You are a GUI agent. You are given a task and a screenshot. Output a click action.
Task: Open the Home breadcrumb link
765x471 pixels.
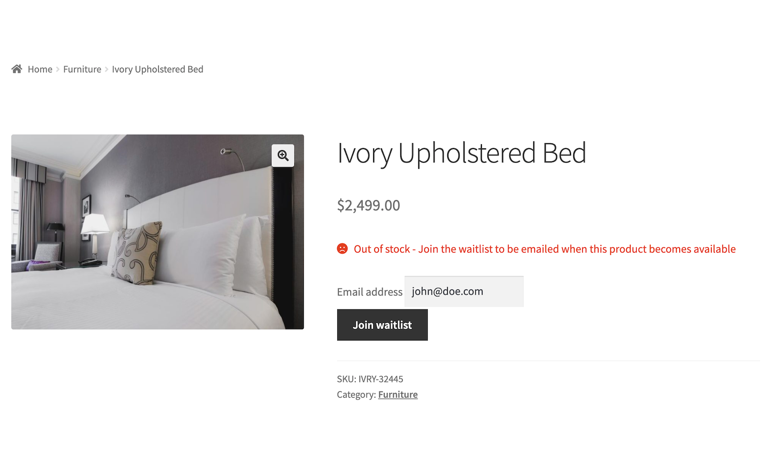(x=40, y=70)
